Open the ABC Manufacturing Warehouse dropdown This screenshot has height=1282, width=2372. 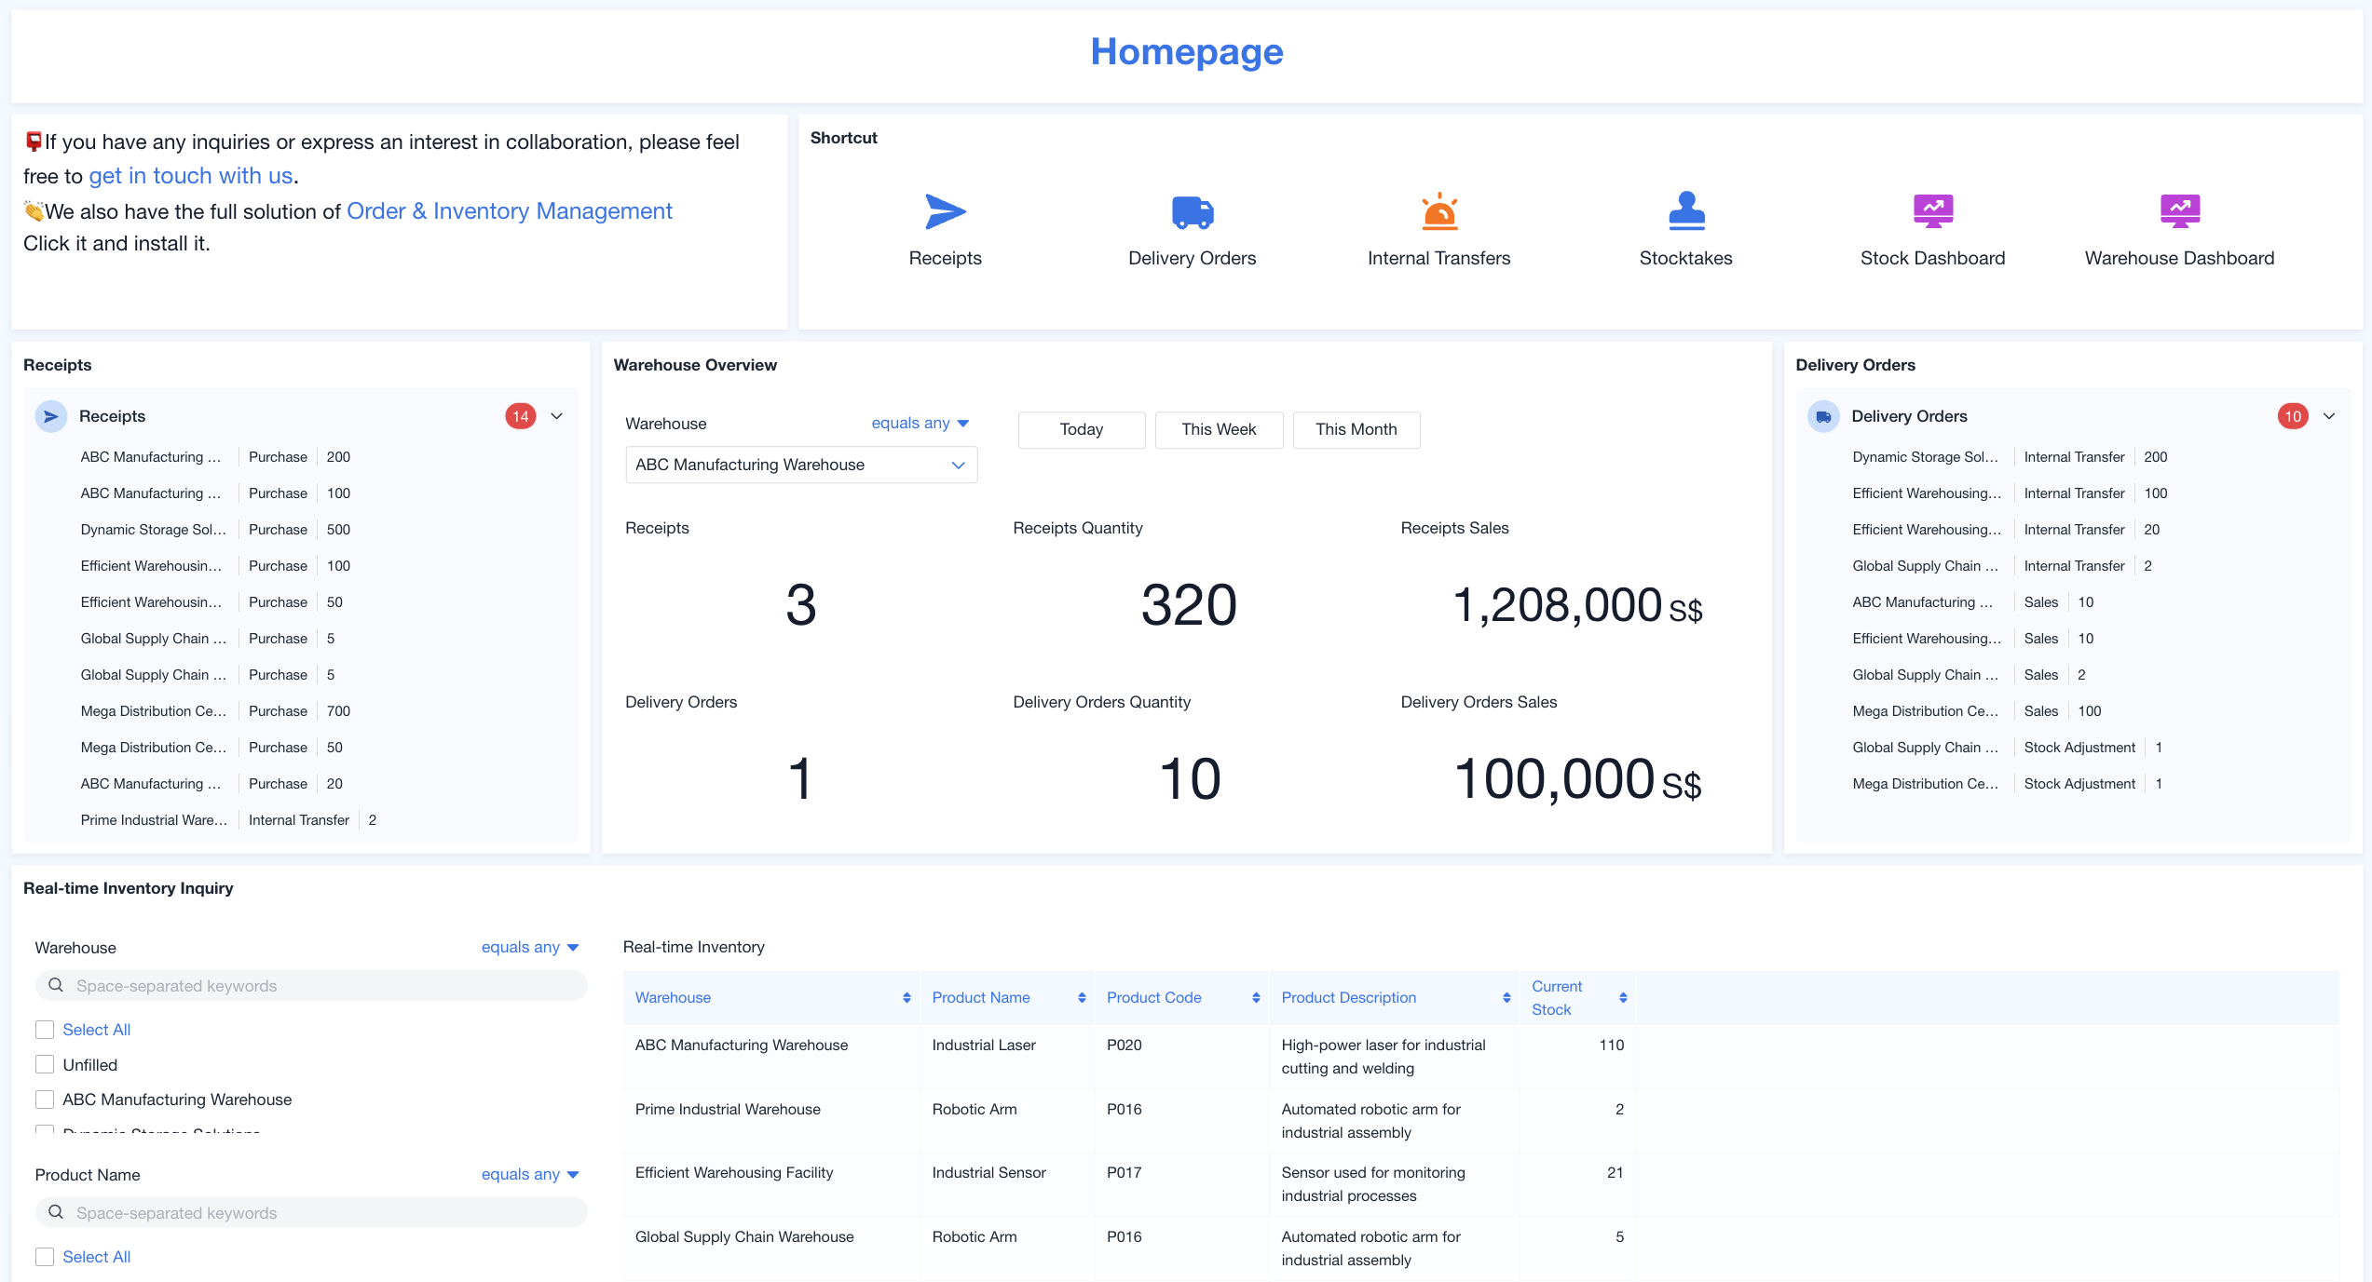[x=801, y=465]
